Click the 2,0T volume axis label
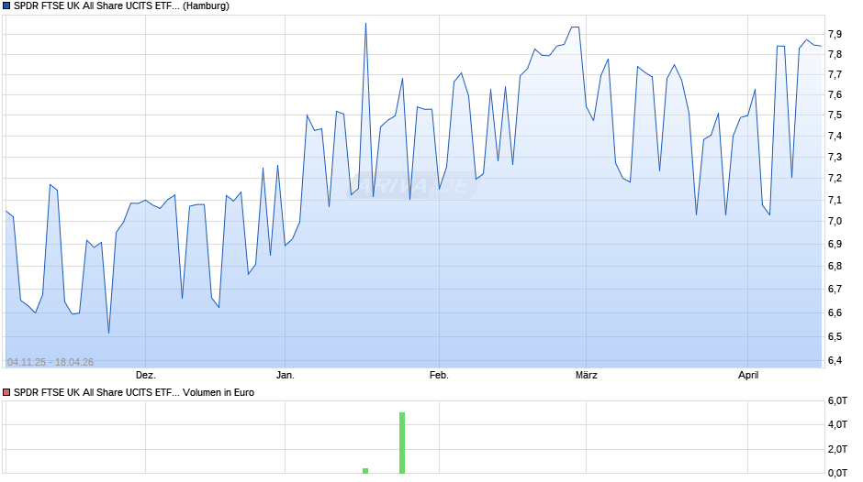 [837, 450]
